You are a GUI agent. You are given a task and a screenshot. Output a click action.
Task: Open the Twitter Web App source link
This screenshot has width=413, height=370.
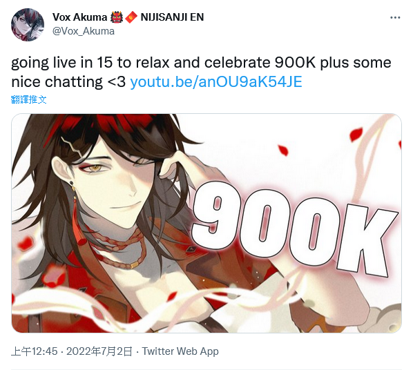(180, 351)
